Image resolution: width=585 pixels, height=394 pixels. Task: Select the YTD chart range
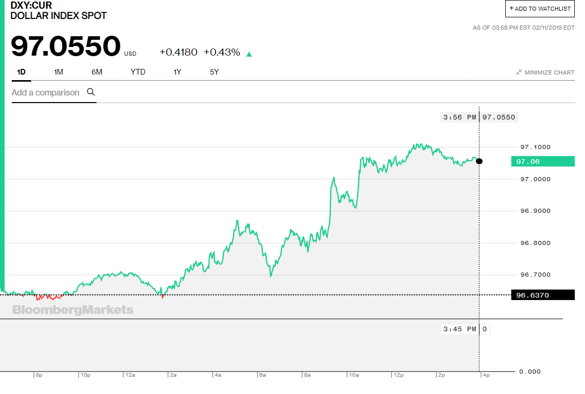[x=137, y=72]
